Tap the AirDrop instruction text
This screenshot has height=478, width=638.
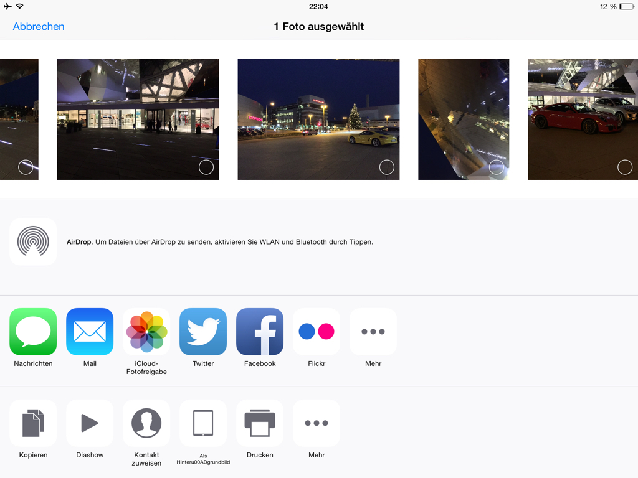[220, 242]
